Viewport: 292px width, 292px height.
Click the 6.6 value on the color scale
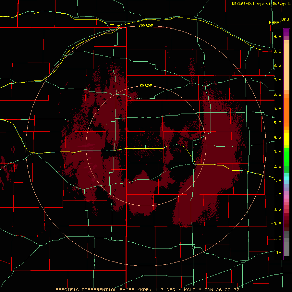pos(277,94)
